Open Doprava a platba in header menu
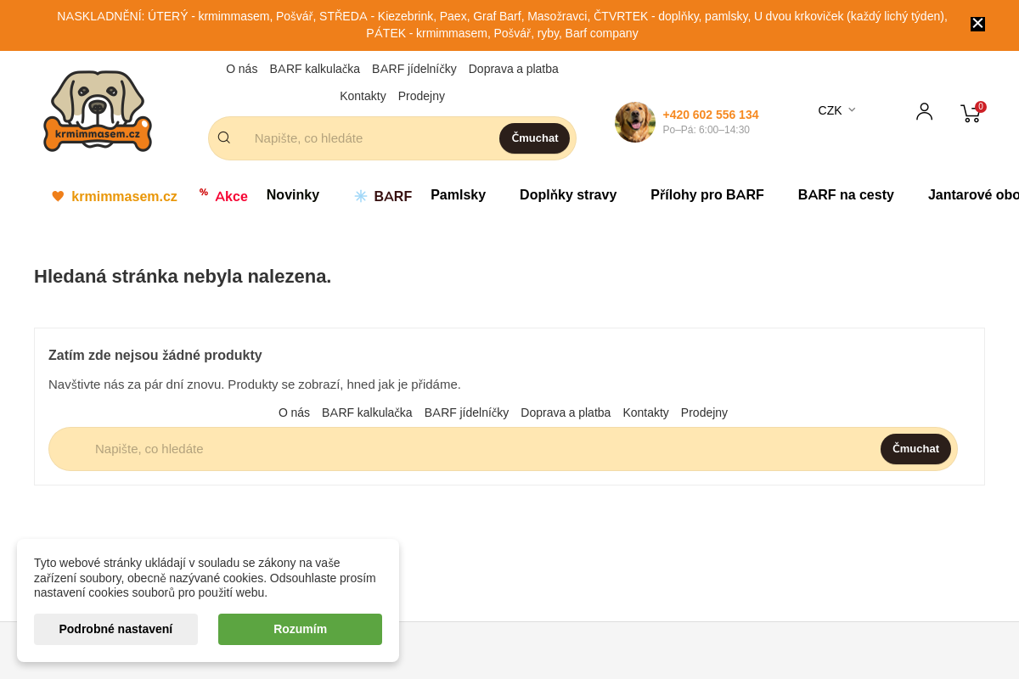This screenshot has width=1019, height=679. click(514, 69)
